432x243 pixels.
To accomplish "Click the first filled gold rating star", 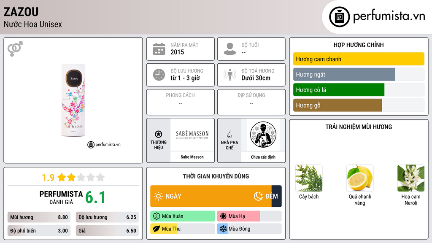I will (x=62, y=177).
